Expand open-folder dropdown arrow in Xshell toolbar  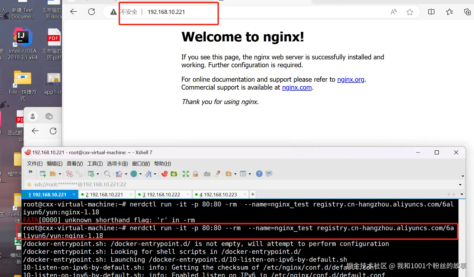[60, 174]
